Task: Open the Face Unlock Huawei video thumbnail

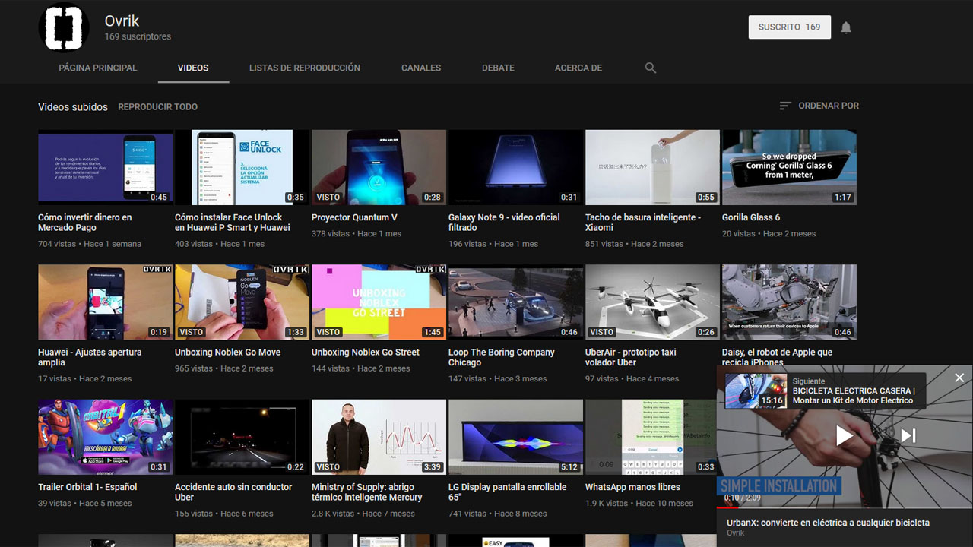Action: click(242, 167)
